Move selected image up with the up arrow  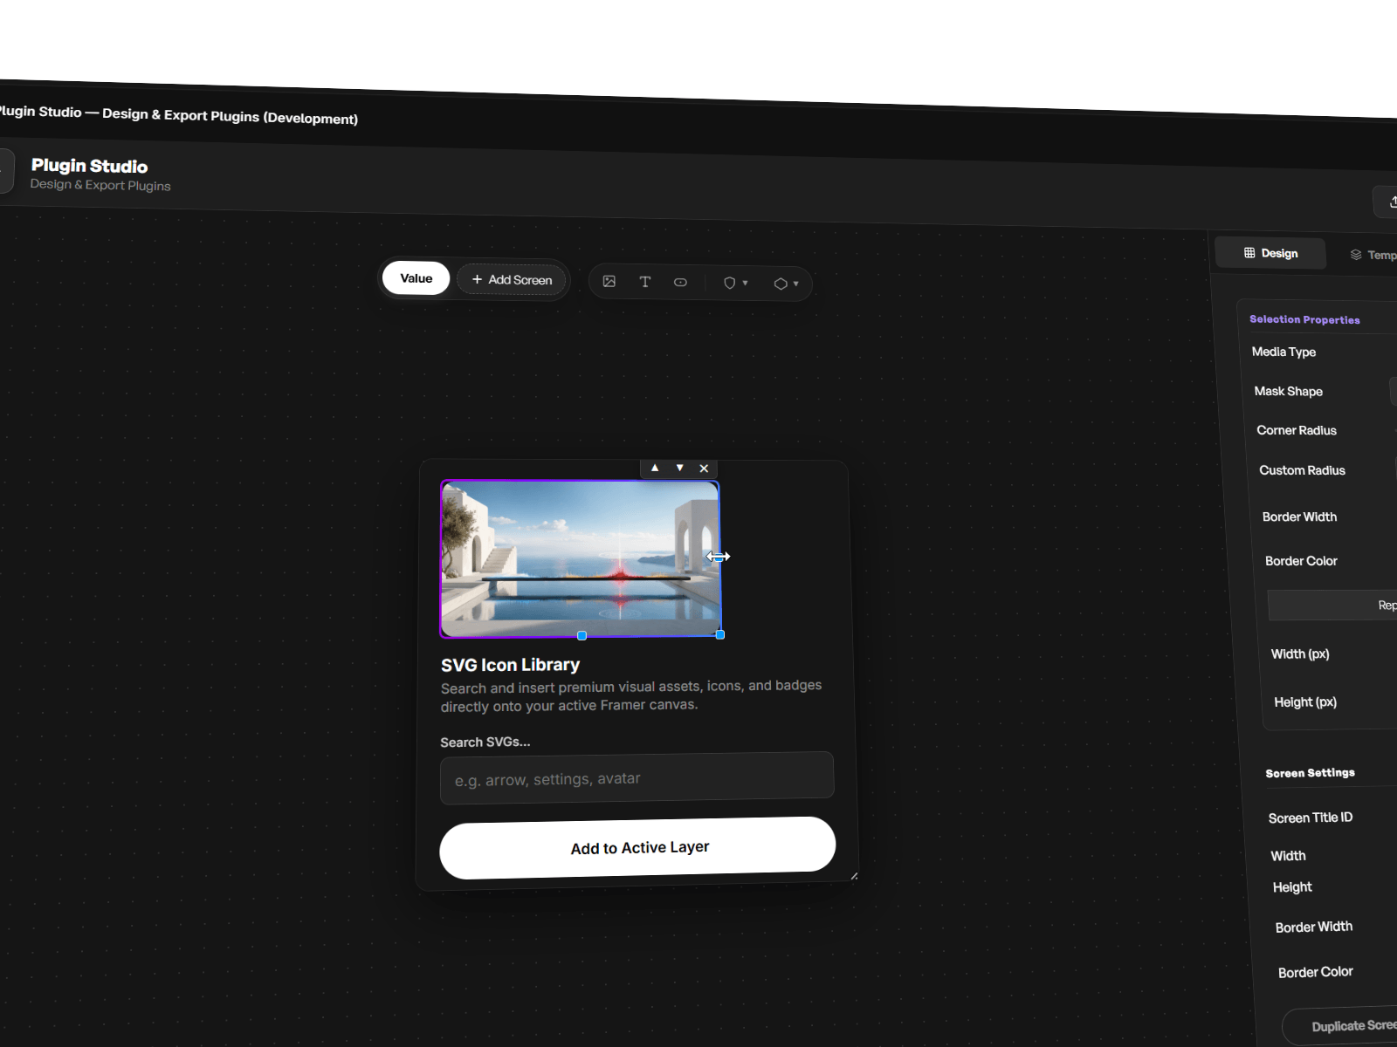coord(655,468)
